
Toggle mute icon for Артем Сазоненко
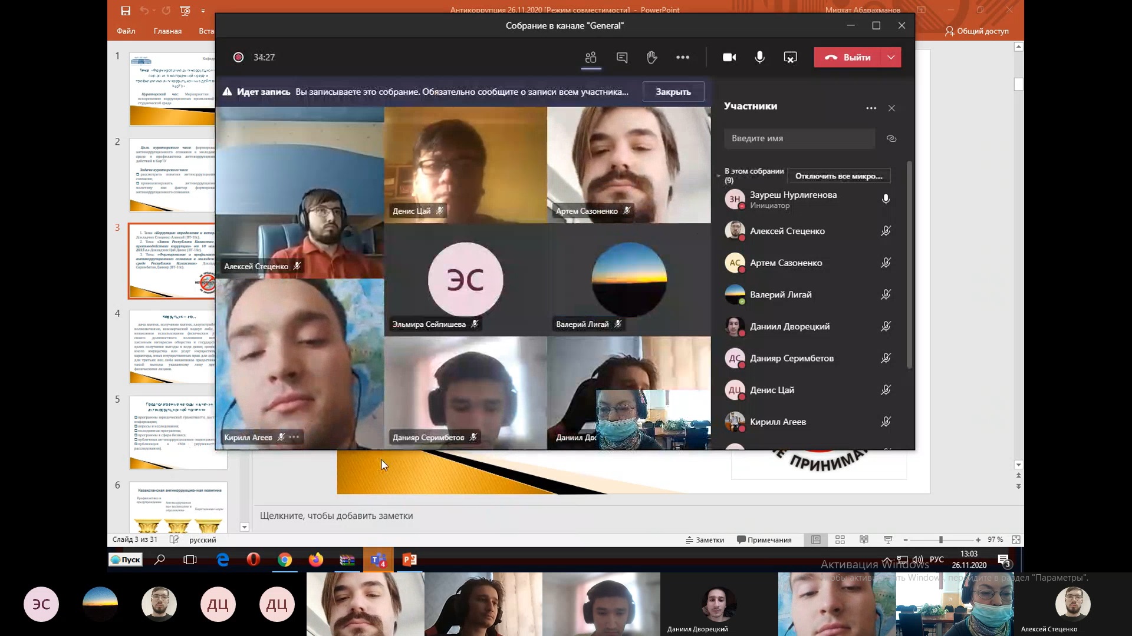(x=886, y=263)
